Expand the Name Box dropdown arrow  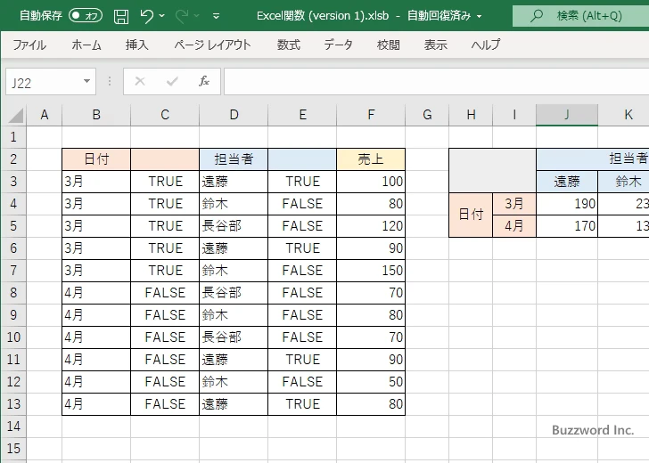(x=87, y=81)
